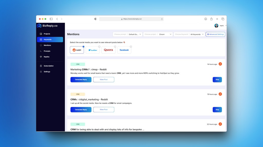Open the Choose prompt dropdown
Image resolution: width=263 pixels, height=147 pixels.
(128, 34)
